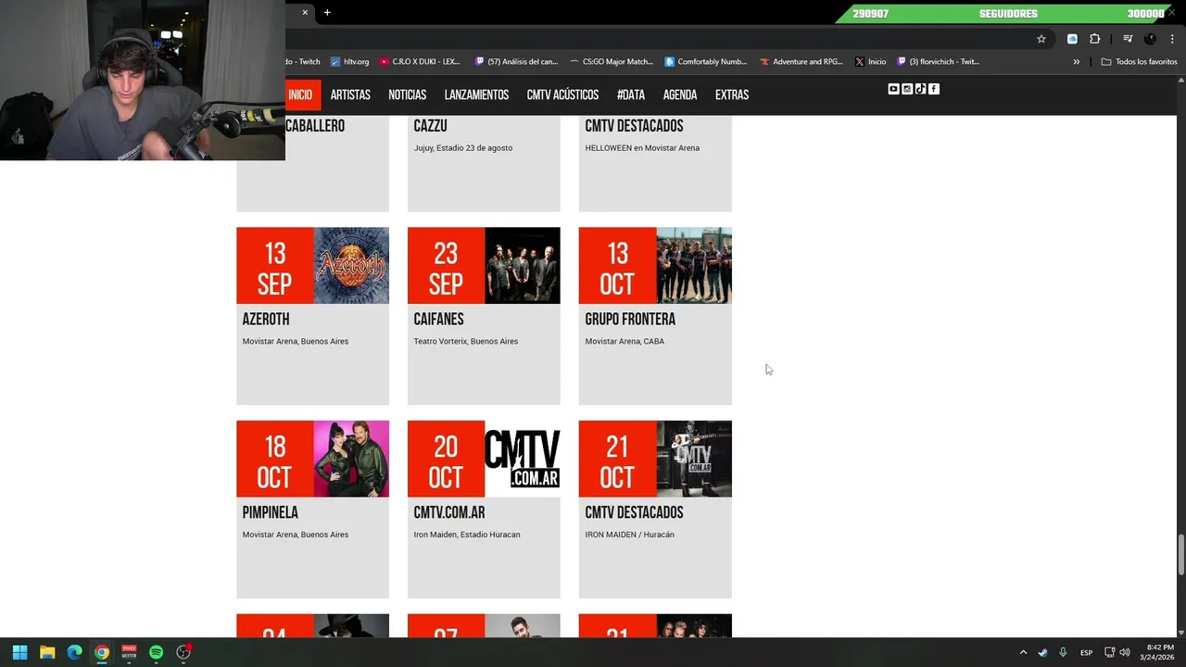Open Microsoft Edge from the taskbar
Viewport: 1186px width, 667px height.
click(74, 652)
